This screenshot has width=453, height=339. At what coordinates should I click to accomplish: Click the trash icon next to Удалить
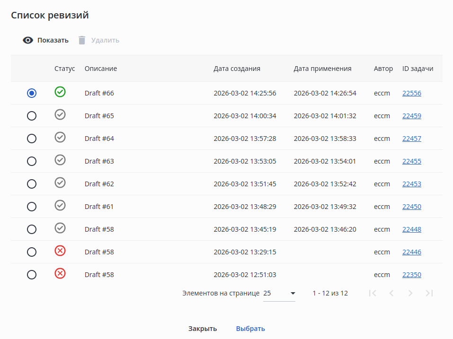tap(82, 40)
